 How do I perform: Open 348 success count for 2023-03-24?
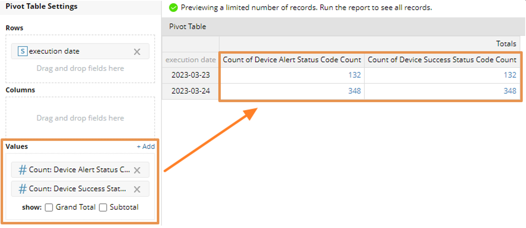click(510, 91)
